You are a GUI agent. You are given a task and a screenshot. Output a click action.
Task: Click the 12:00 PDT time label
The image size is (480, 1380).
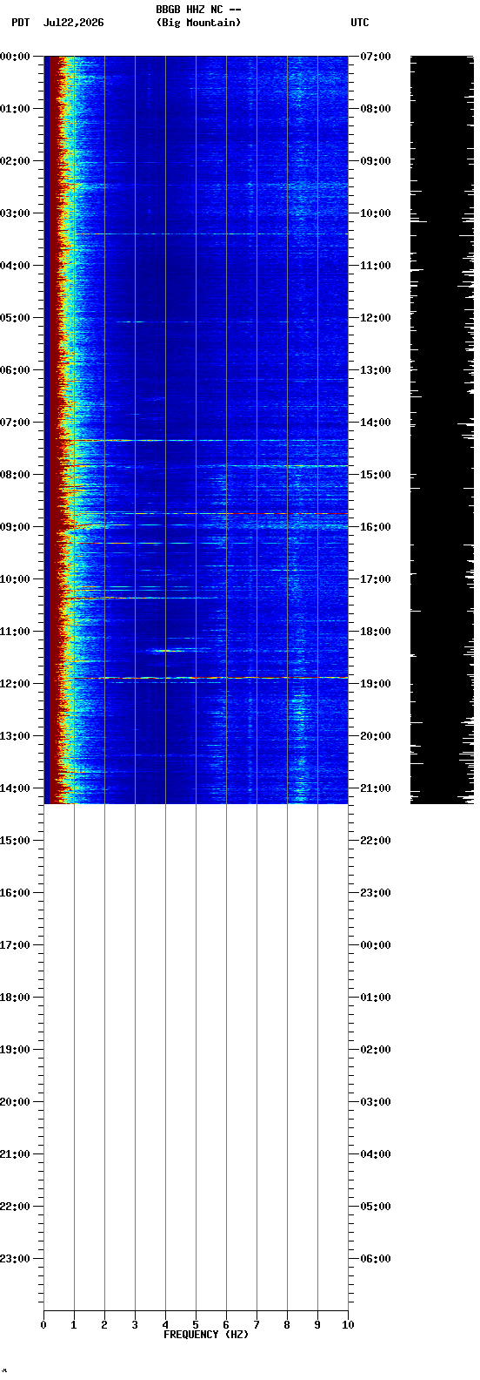(16, 684)
